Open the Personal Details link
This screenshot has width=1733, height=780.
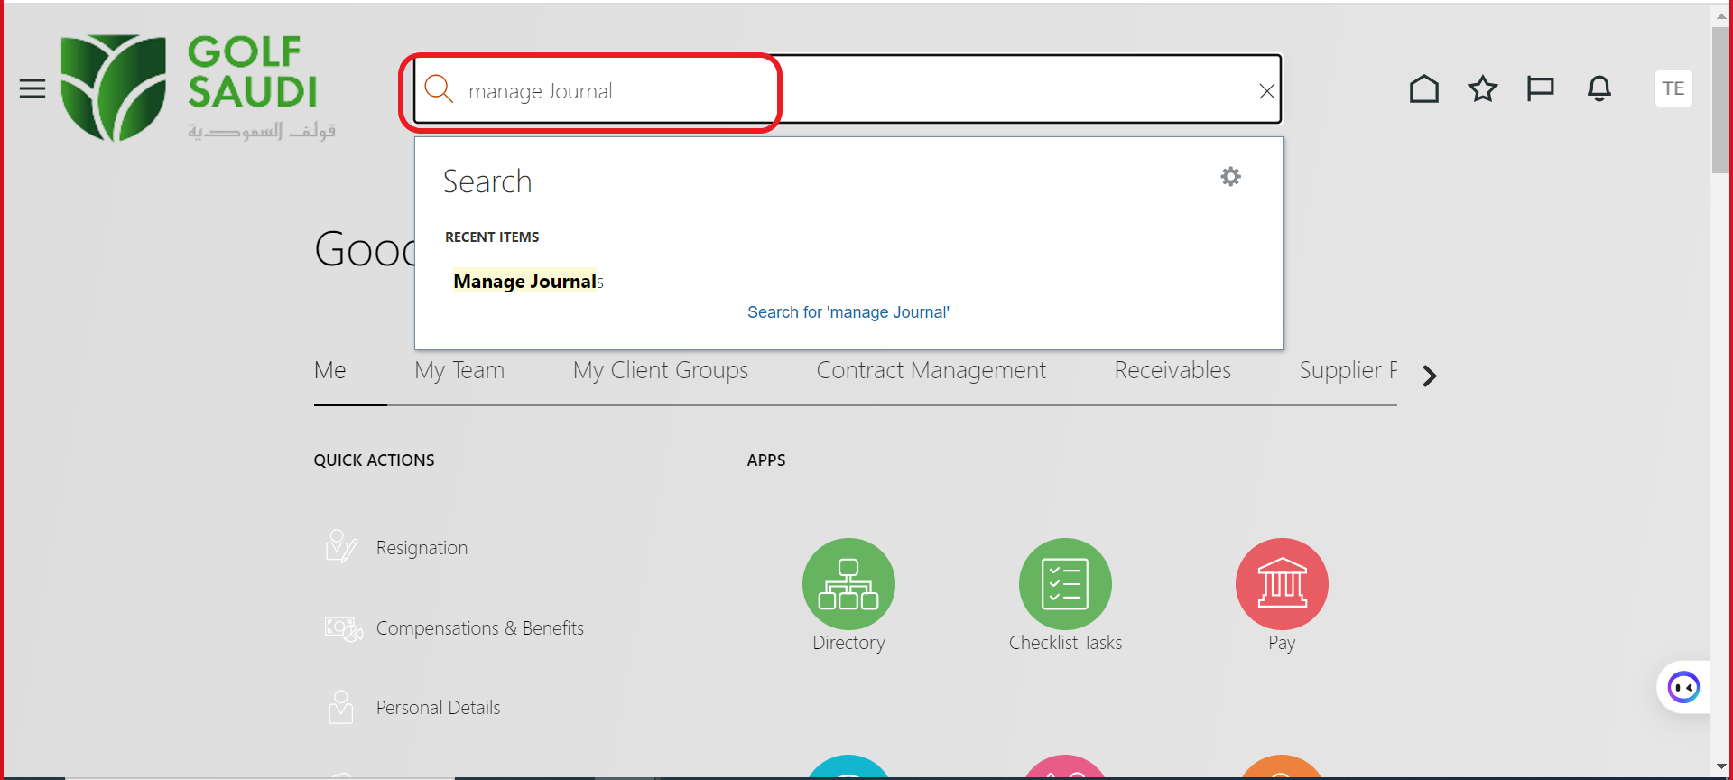[x=438, y=708]
